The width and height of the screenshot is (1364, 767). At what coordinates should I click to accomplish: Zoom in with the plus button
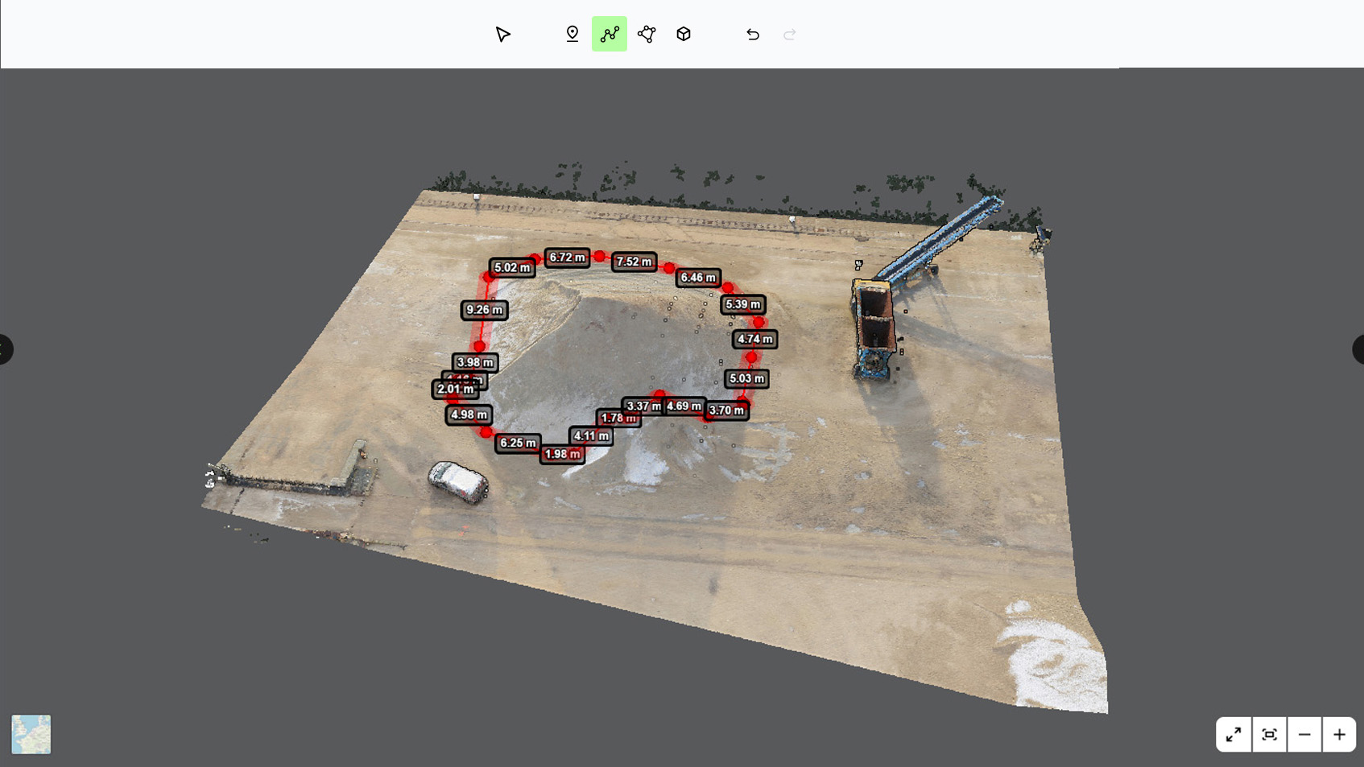coord(1340,735)
